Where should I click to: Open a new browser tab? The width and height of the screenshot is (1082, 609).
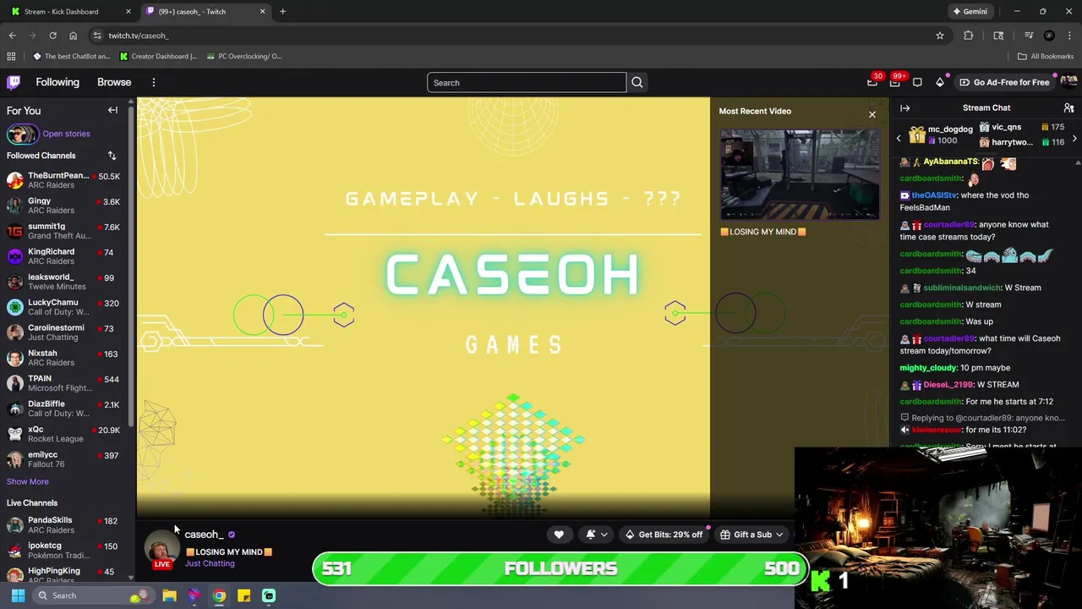pyautogui.click(x=282, y=12)
